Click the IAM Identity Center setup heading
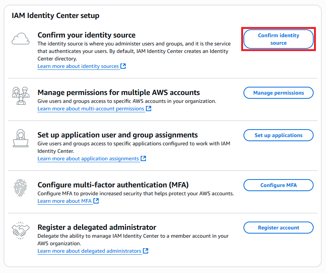Screen dimensions: 326x273 56,16
